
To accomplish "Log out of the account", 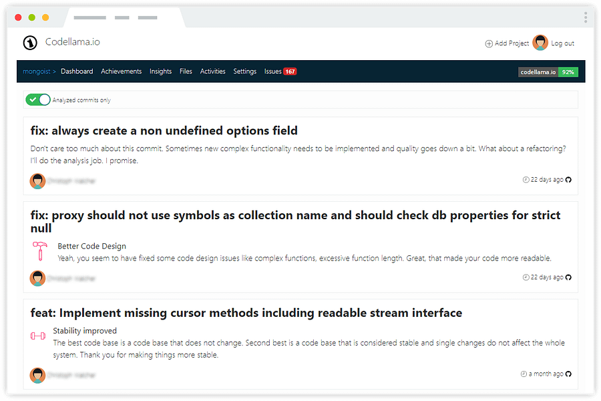I will [562, 43].
